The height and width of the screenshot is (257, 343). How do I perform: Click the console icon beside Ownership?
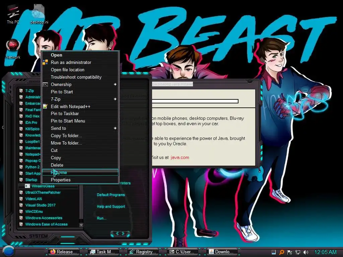tap(45, 85)
